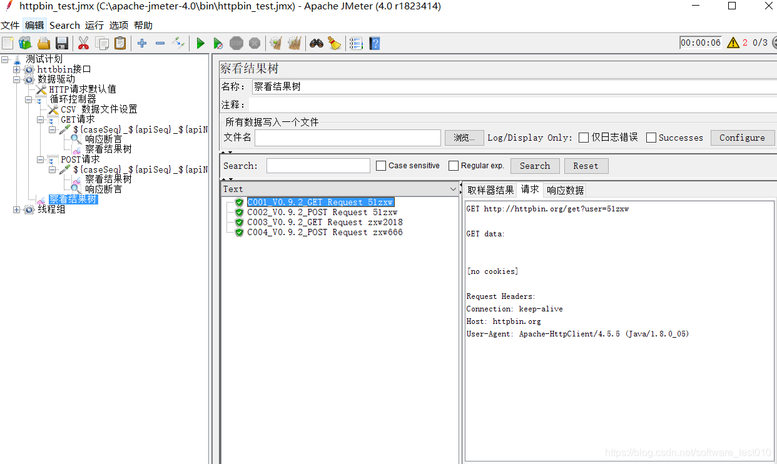Click the Stop sign icon
Screen dimensions: 777x464
236,43
